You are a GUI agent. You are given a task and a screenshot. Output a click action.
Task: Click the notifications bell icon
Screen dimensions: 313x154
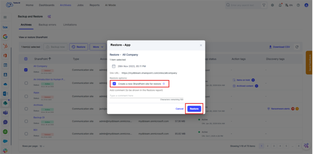(280, 5)
